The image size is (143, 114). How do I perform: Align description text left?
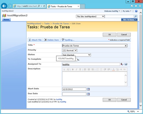click(85, 69)
